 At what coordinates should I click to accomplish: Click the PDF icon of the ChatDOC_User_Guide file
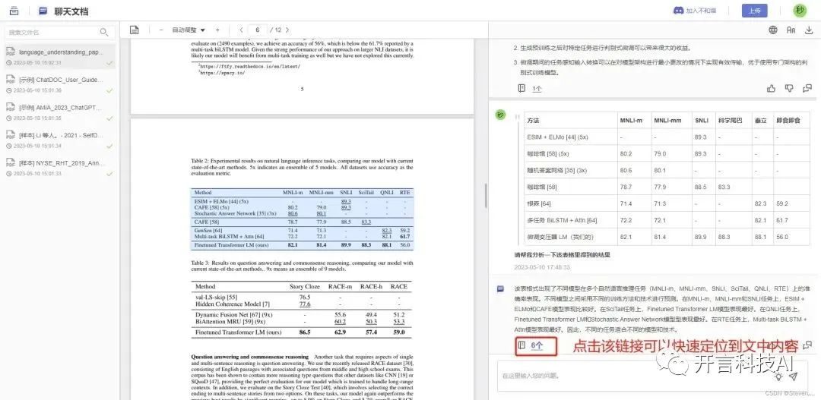pyautogui.click(x=11, y=80)
